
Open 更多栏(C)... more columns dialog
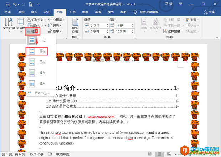point(41,93)
